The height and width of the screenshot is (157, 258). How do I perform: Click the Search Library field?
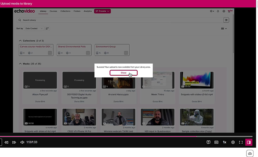tap(119, 20)
